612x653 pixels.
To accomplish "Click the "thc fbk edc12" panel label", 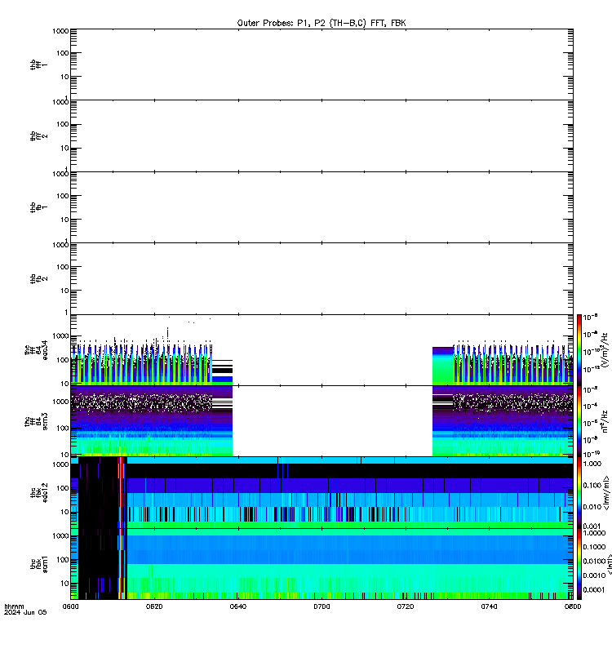I will coord(38,493).
